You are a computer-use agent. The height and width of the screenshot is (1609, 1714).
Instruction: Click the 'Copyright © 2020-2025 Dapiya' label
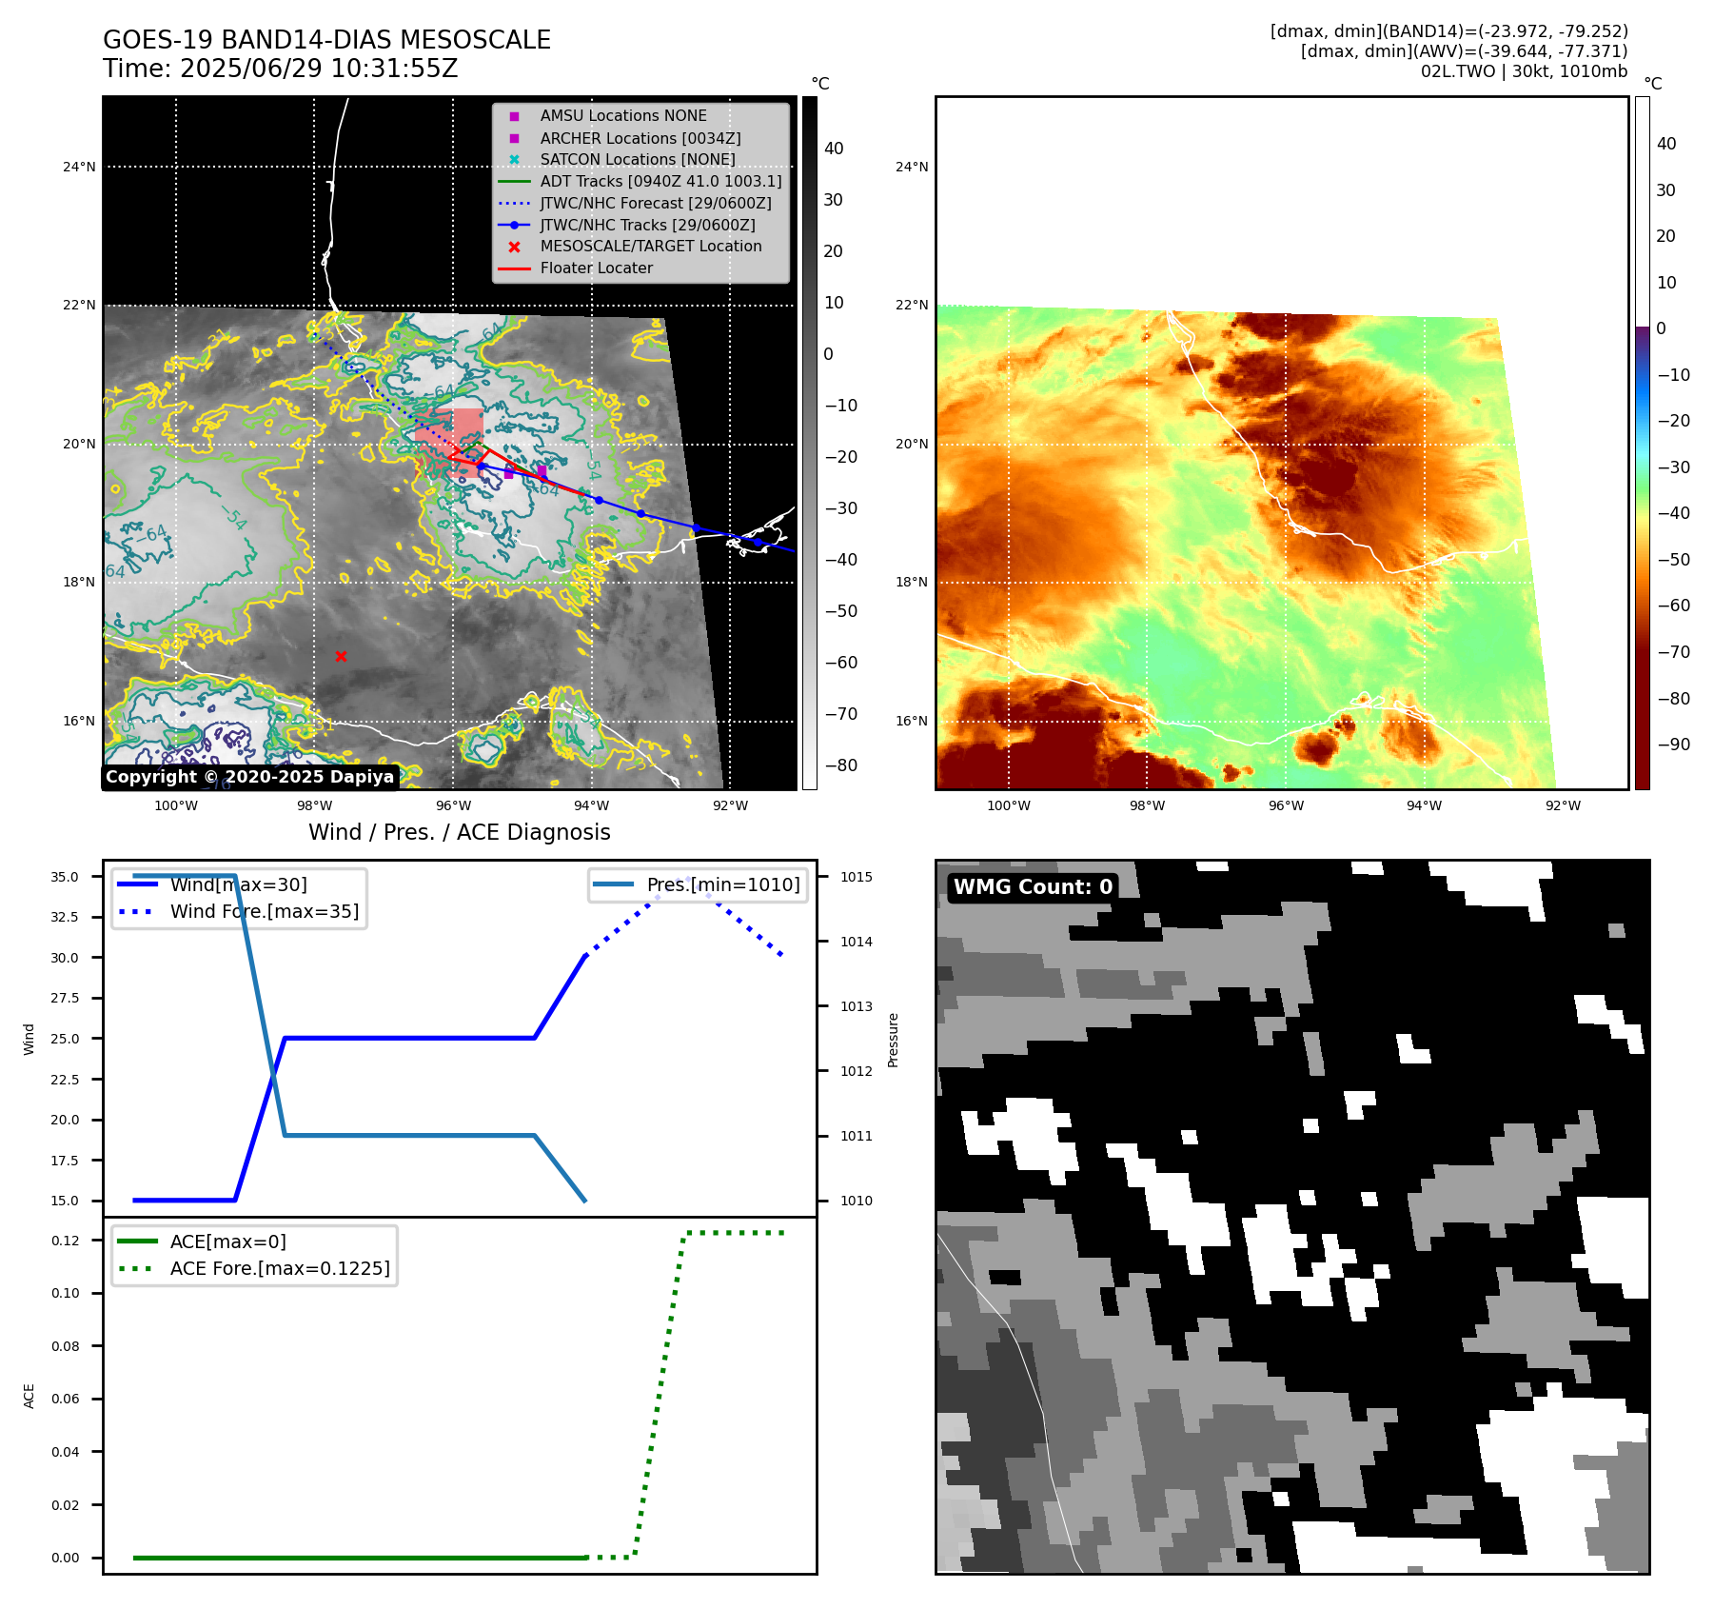[249, 777]
